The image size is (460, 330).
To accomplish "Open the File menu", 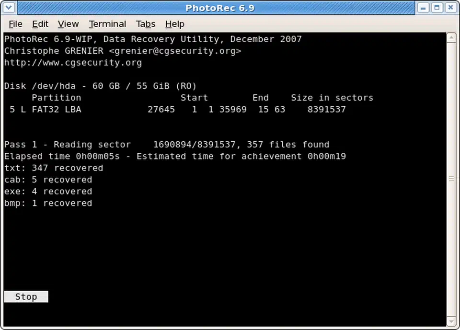I will [15, 24].
